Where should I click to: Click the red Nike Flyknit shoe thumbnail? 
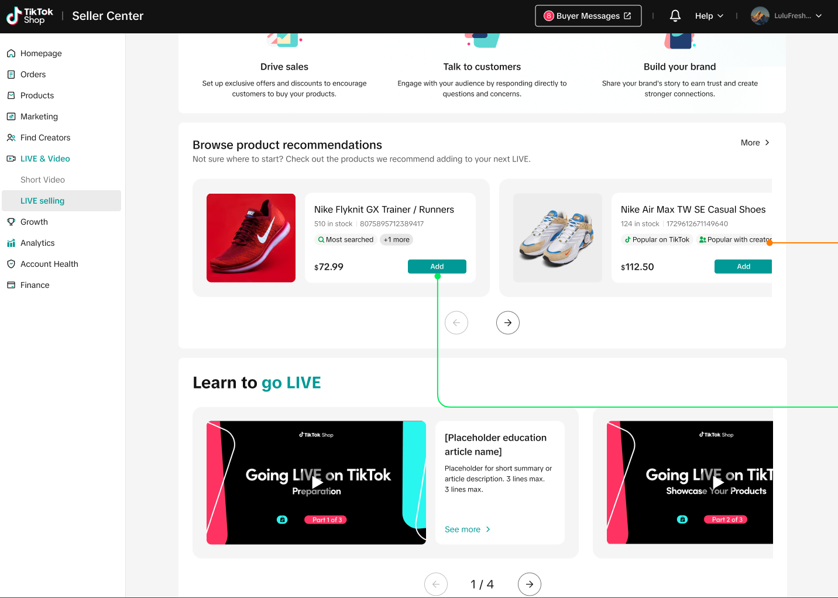coord(251,238)
